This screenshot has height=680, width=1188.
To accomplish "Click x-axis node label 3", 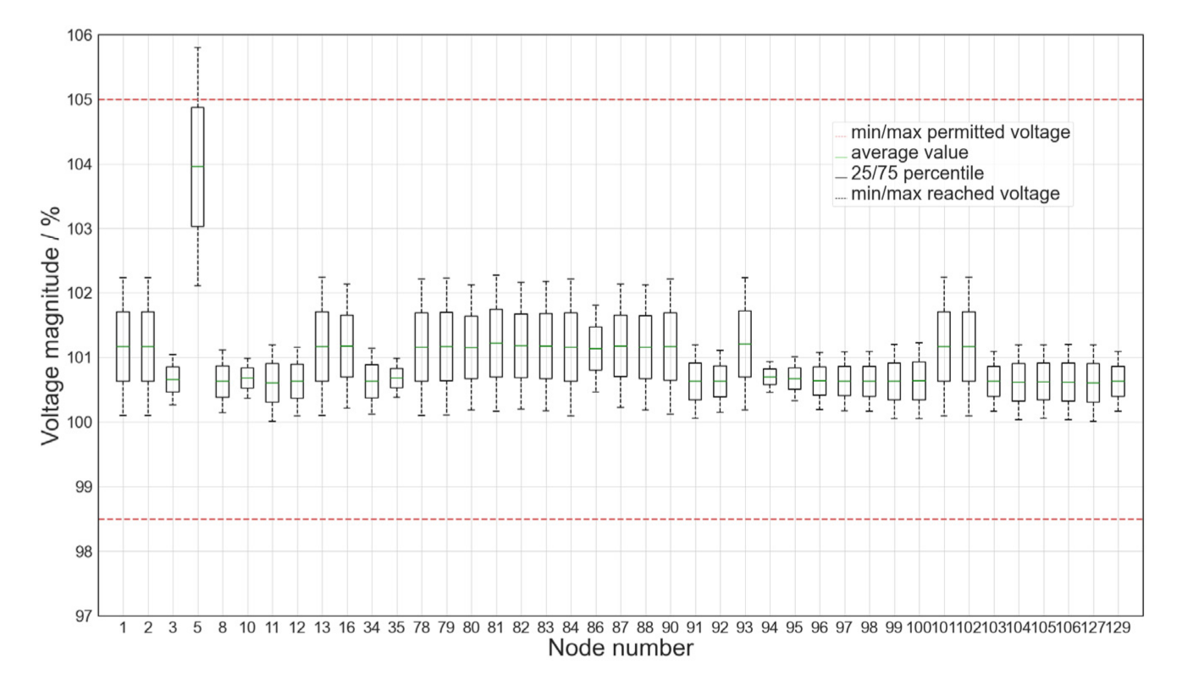I will coord(173,628).
